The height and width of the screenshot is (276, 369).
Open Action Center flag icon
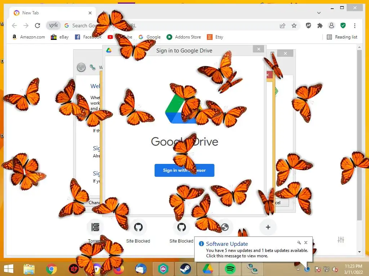click(317, 269)
